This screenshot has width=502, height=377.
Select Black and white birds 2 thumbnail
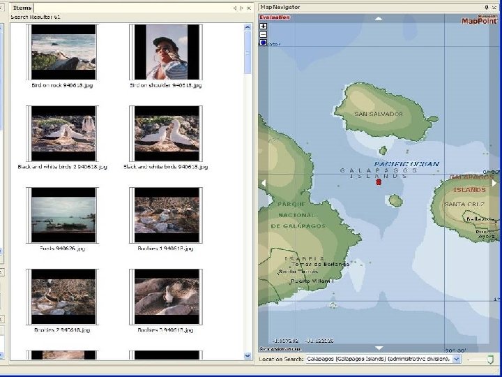coord(63,133)
